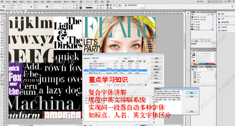Toggle visibility of the CMYK separation row
235x126 pixels.
(193, 73)
